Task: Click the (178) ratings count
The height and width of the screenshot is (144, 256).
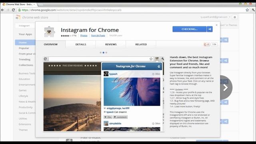Action: [74, 36]
